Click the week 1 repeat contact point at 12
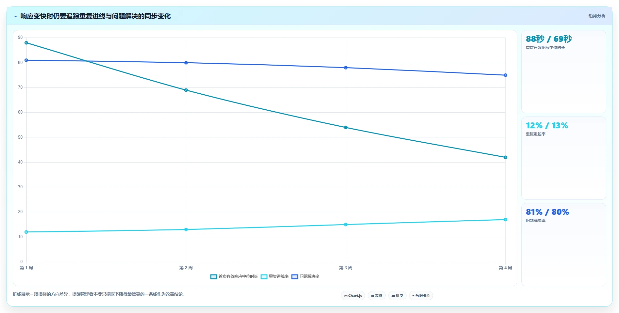Viewport: 619px width, 313px height. point(26,232)
